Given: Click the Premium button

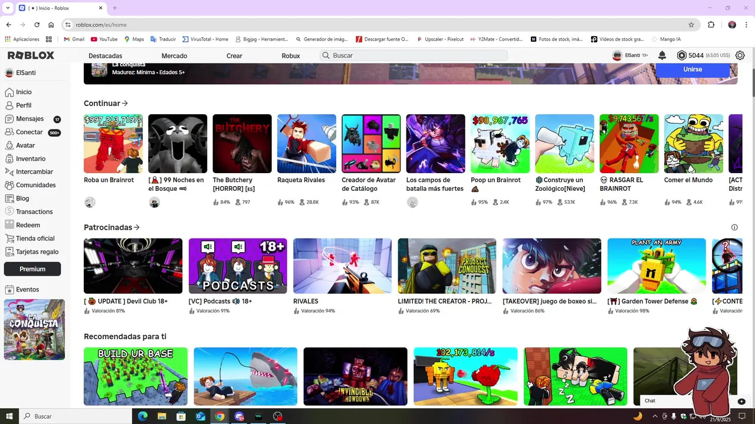Looking at the screenshot, I should click(x=32, y=269).
